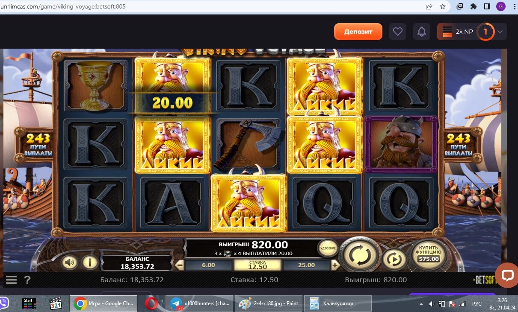Open the game info button

coord(90,262)
